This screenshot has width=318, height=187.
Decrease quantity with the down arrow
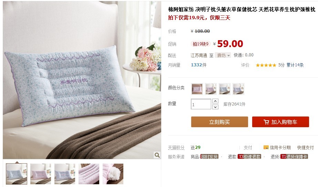coord(215,107)
